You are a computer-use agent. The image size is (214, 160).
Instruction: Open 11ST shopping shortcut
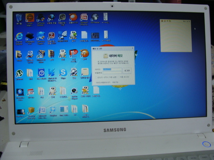(74, 56)
